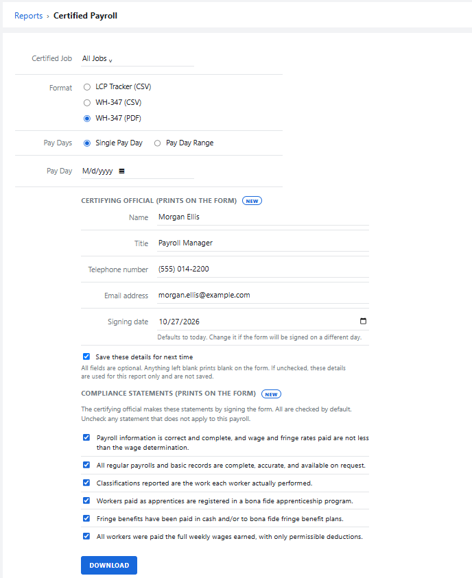This screenshot has width=472, height=578.
Task: Click the Certifying Official section heading
Action: [159, 200]
